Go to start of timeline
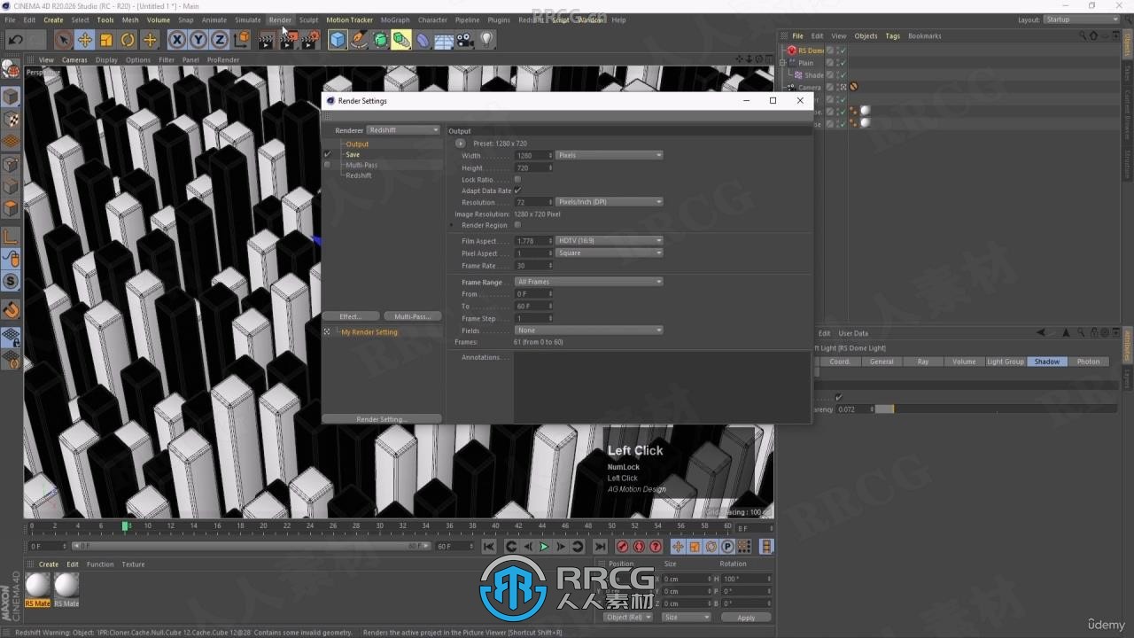This screenshot has width=1134, height=638. coord(489,547)
